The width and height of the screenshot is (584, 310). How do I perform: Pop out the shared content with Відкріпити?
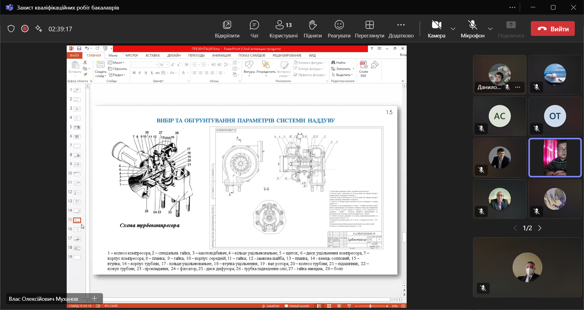[x=227, y=29]
